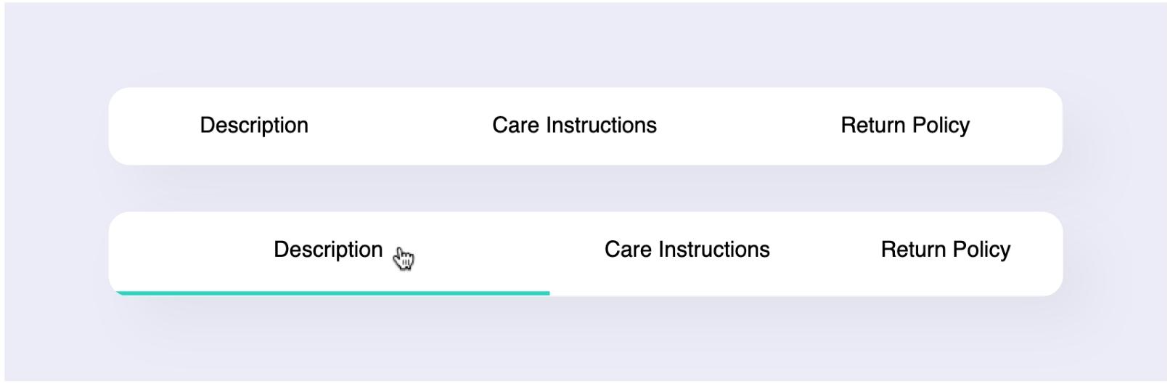This screenshot has width=1170, height=389.
Task: Click the Care Instructions text in the unhovered bar
Action: (574, 126)
